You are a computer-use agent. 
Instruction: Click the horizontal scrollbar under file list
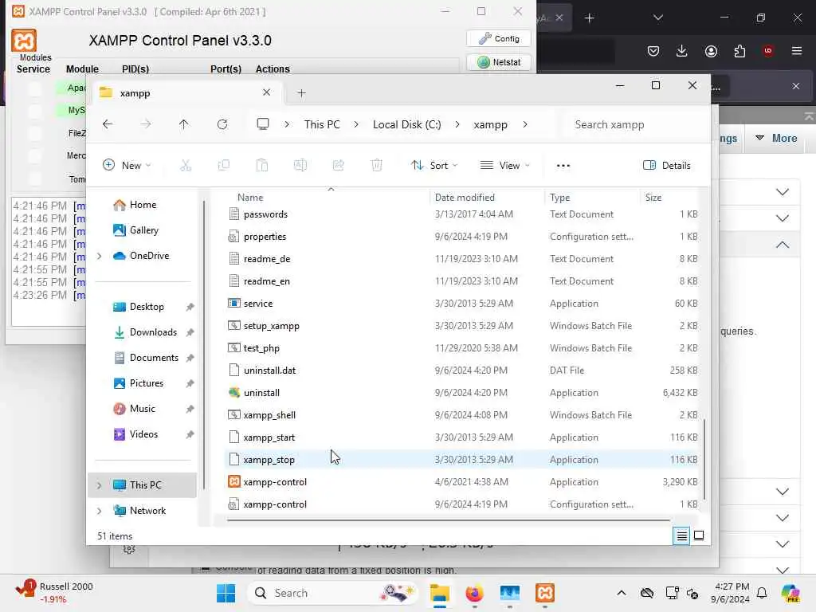tap(448, 520)
